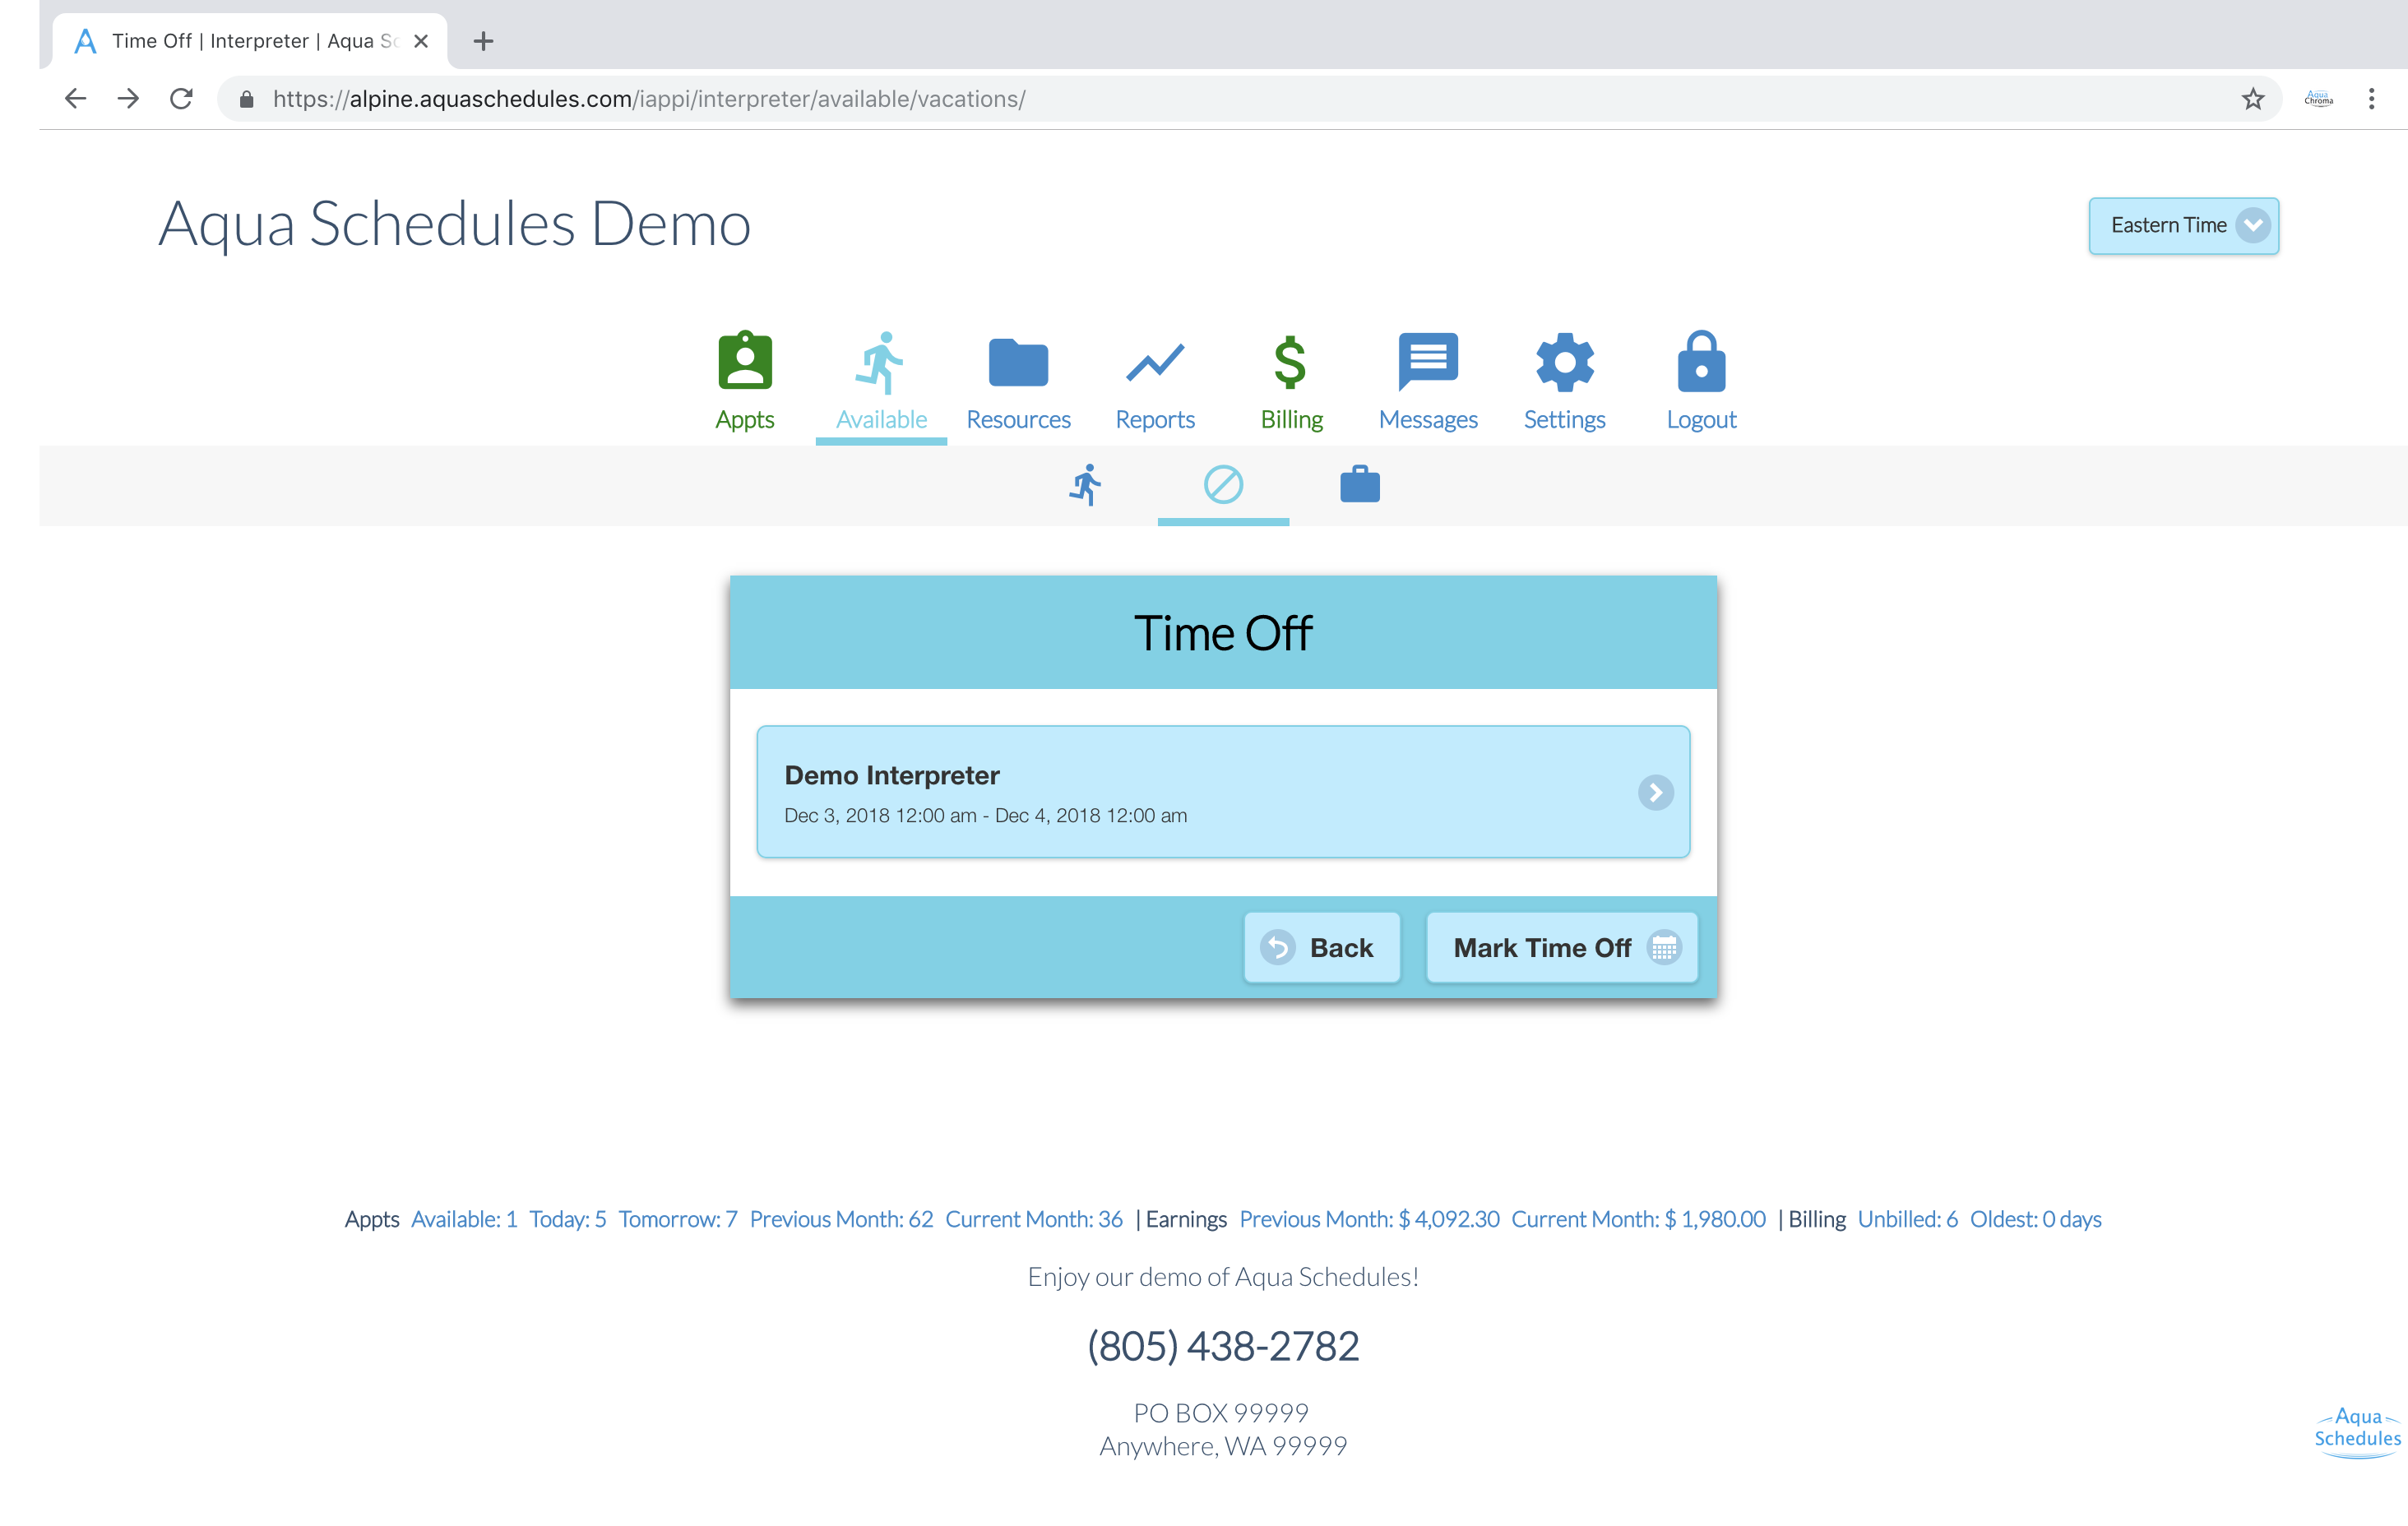Open the Eastern Time timezone dropdown
Viewport: 2408px width, 1526px height.
click(2183, 225)
